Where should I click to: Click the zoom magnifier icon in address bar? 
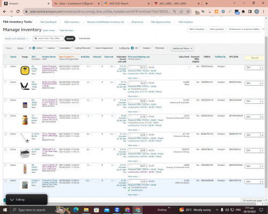tap(174, 11)
